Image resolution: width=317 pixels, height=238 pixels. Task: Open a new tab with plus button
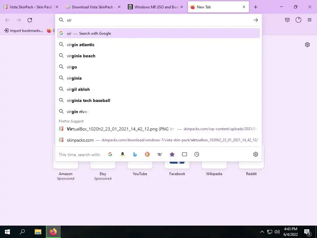(x=255, y=7)
